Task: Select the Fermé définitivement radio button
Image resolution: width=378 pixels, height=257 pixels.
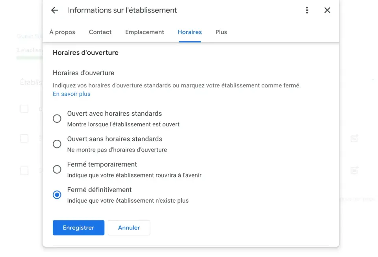Action: (x=57, y=194)
